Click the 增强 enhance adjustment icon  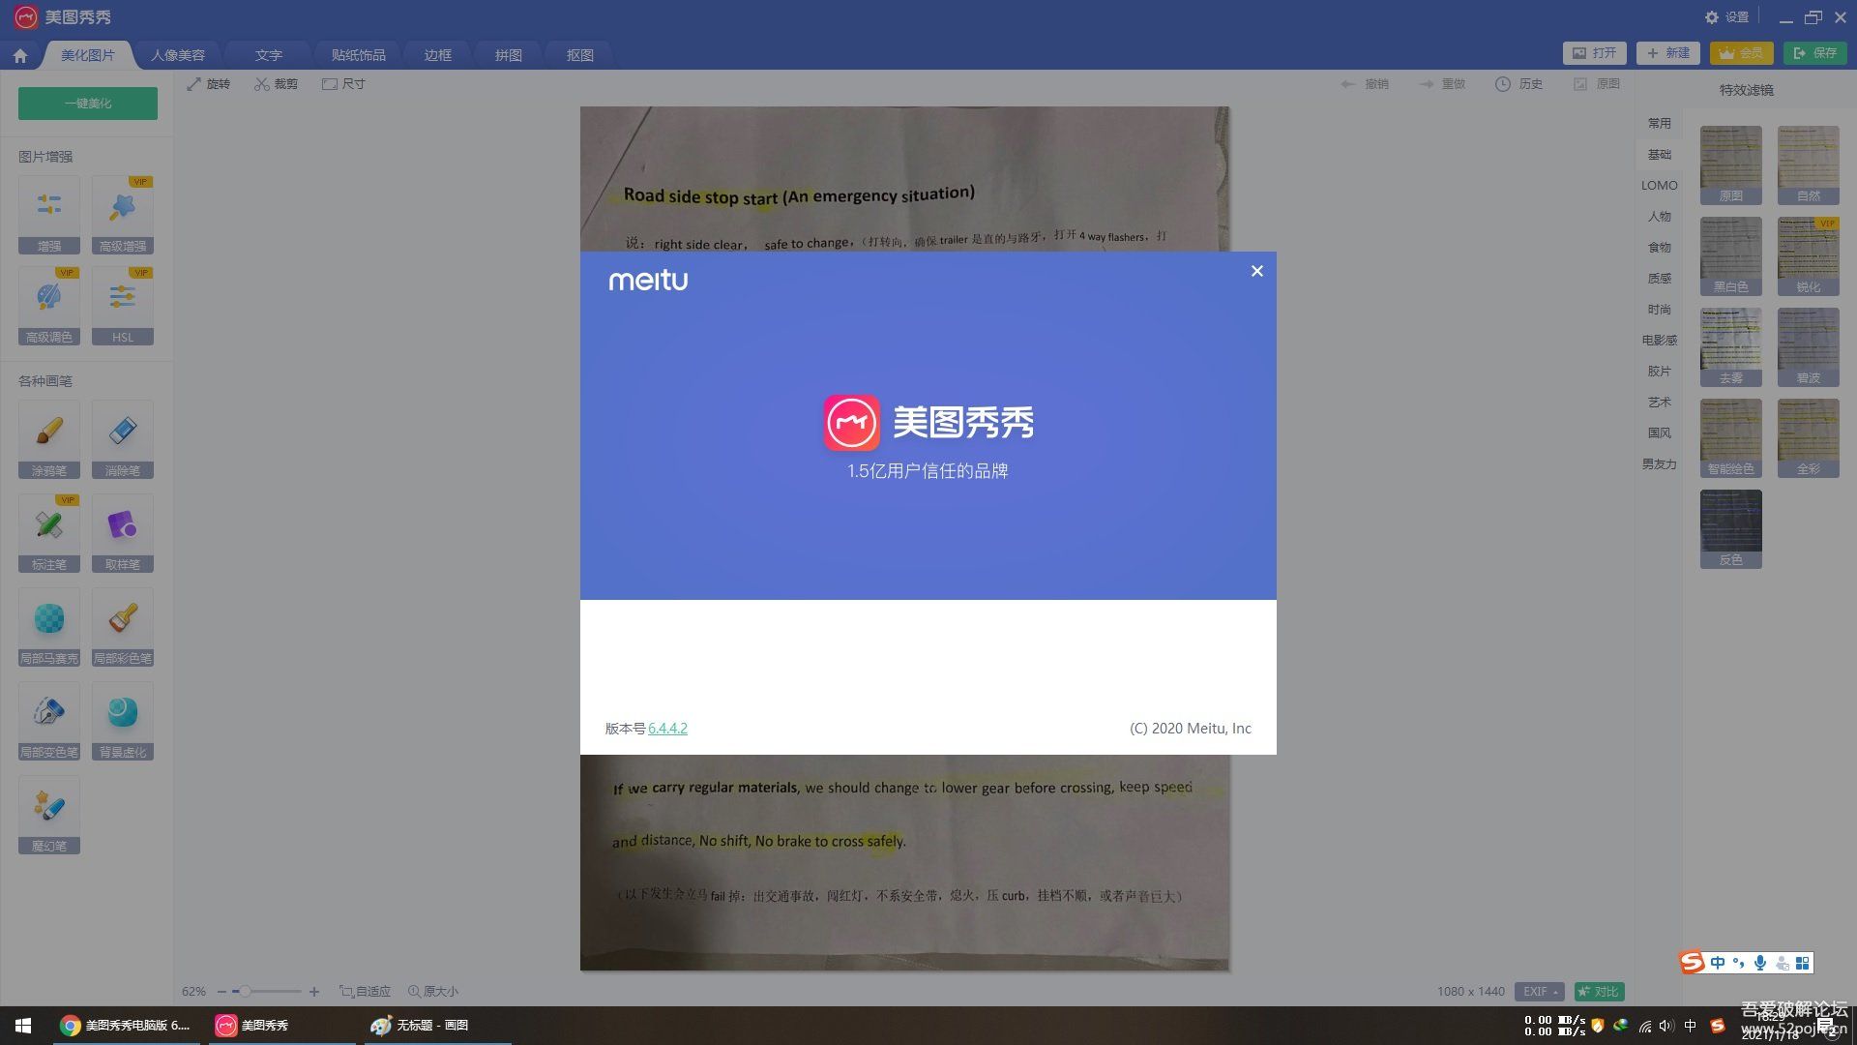tap(49, 213)
